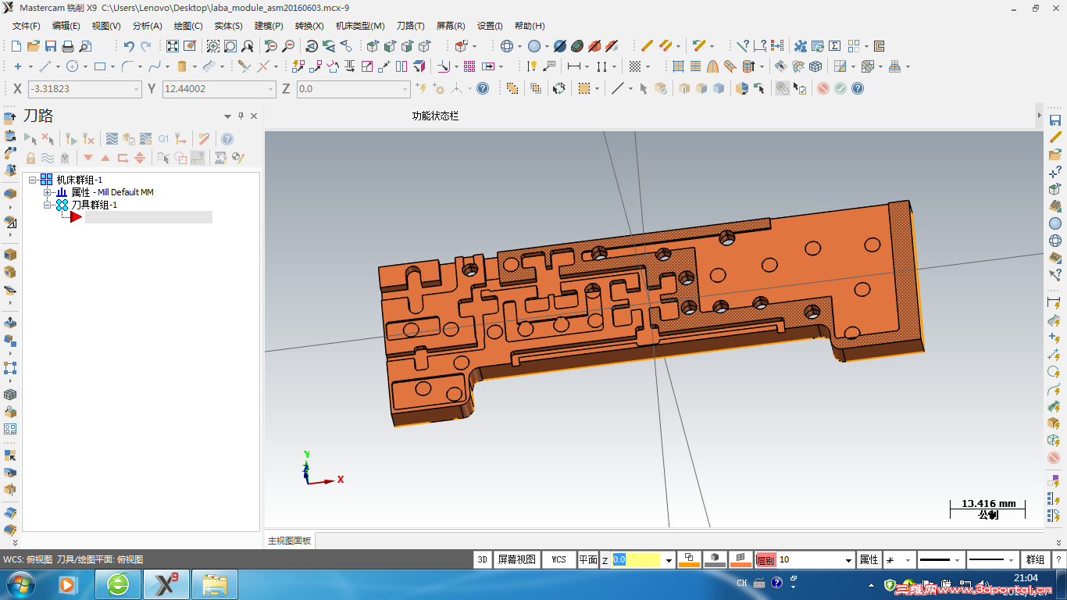Toggle the 3D mode button in status bar
This screenshot has height=600, width=1067.
483,559
